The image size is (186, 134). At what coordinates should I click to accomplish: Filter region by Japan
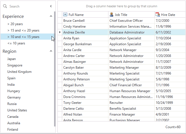point(11,59)
